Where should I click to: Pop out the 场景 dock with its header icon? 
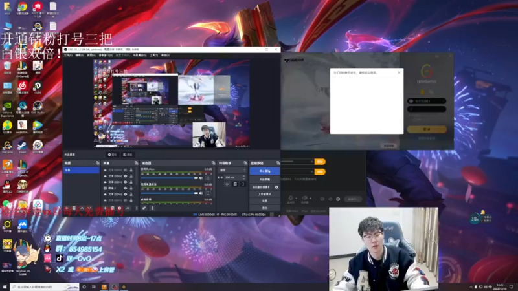click(98, 163)
